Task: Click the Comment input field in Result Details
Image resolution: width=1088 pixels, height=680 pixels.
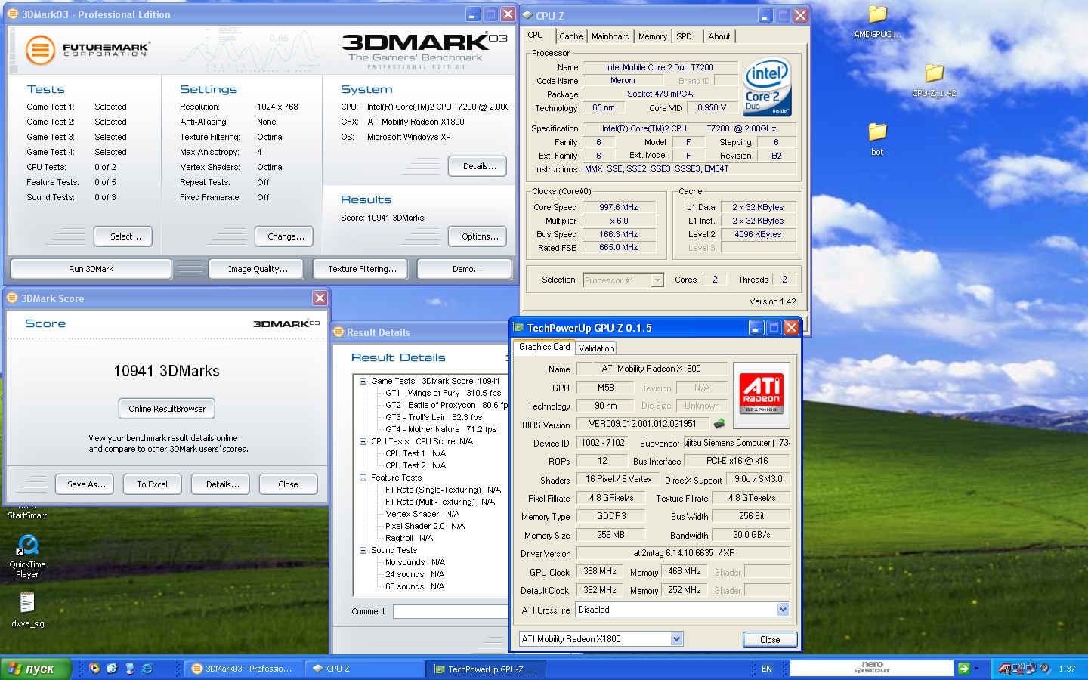Action: (450, 611)
